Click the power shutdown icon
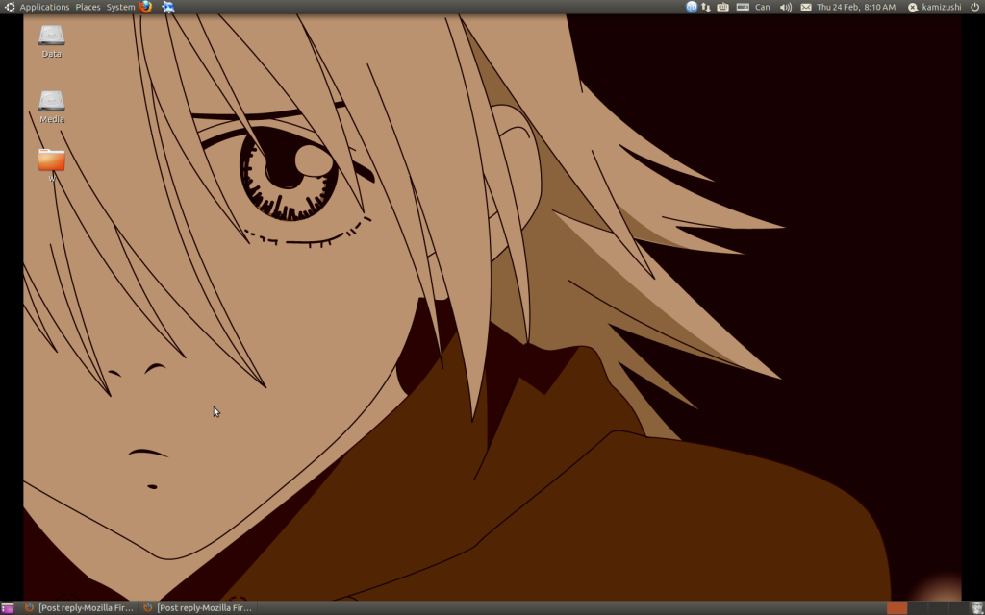Image resolution: width=985 pixels, height=615 pixels. [x=974, y=7]
